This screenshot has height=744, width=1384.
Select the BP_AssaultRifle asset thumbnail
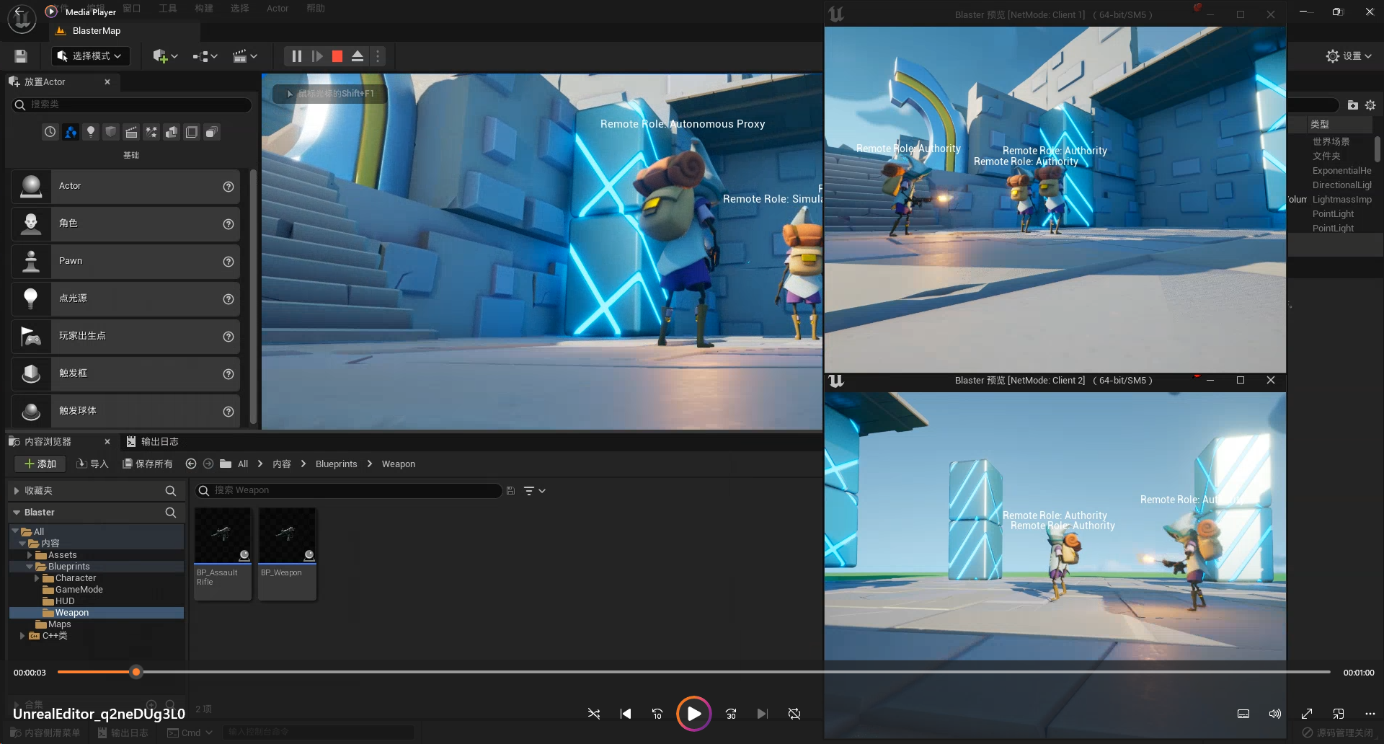click(x=223, y=554)
